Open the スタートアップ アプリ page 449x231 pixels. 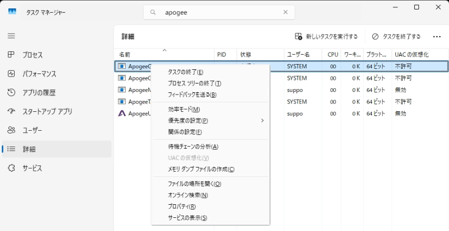click(47, 112)
